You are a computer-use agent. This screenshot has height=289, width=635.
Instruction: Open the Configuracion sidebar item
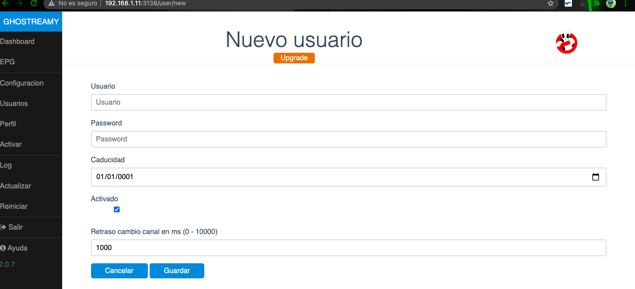coord(22,83)
